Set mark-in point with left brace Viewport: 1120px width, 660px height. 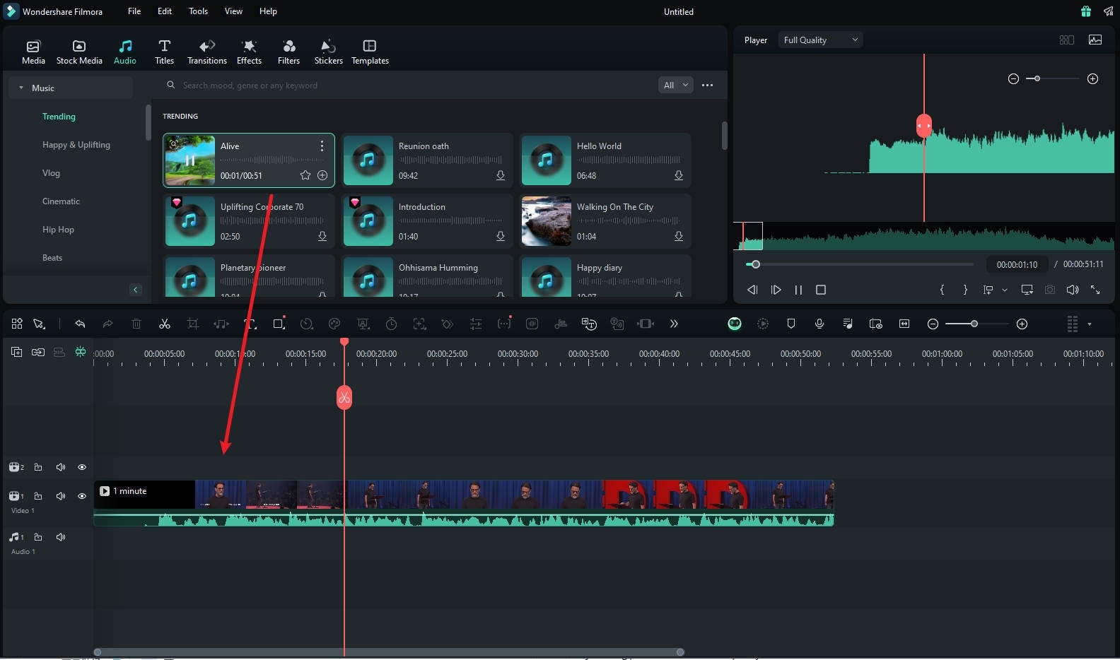(x=942, y=290)
